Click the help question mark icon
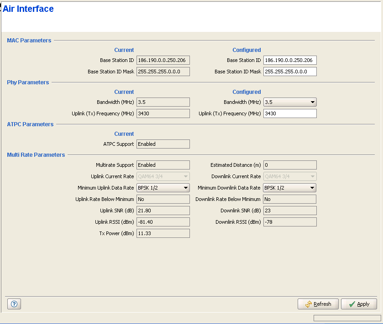 (14, 304)
